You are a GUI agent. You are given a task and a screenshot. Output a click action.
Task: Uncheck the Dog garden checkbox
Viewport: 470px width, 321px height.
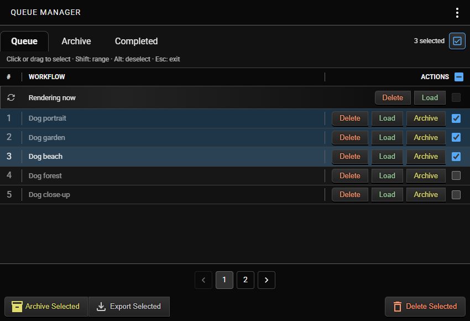click(x=456, y=137)
